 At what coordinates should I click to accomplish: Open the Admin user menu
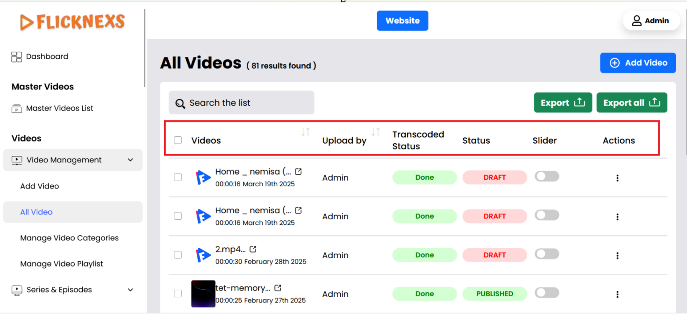pos(651,21)
